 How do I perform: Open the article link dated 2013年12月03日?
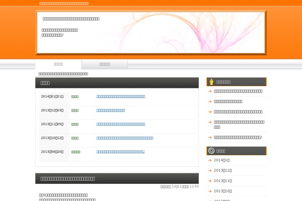[x=111, y=111]
